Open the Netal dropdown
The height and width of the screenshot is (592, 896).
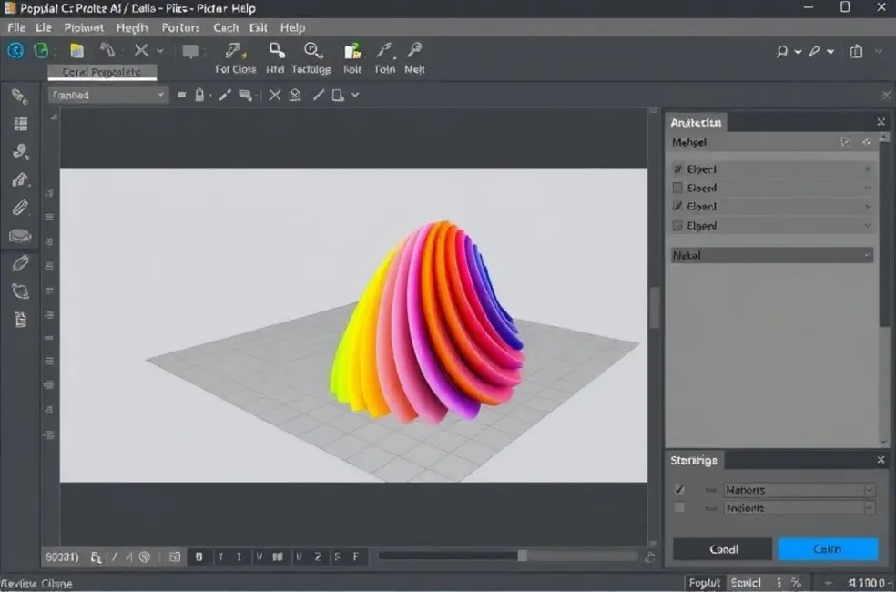point(771,256)
